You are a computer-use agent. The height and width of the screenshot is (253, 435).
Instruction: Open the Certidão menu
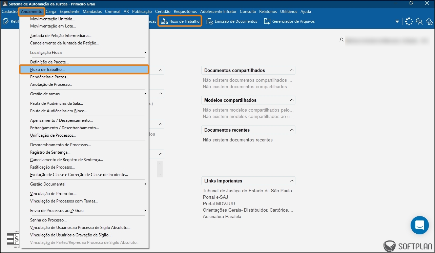coord(163,12)
